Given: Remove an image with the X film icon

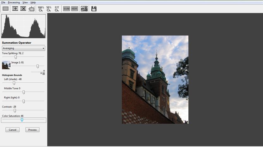Looking at the screenshot, I should coord(23,9).
